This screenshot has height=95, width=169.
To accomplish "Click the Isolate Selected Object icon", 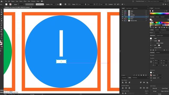I will point(115,4).
